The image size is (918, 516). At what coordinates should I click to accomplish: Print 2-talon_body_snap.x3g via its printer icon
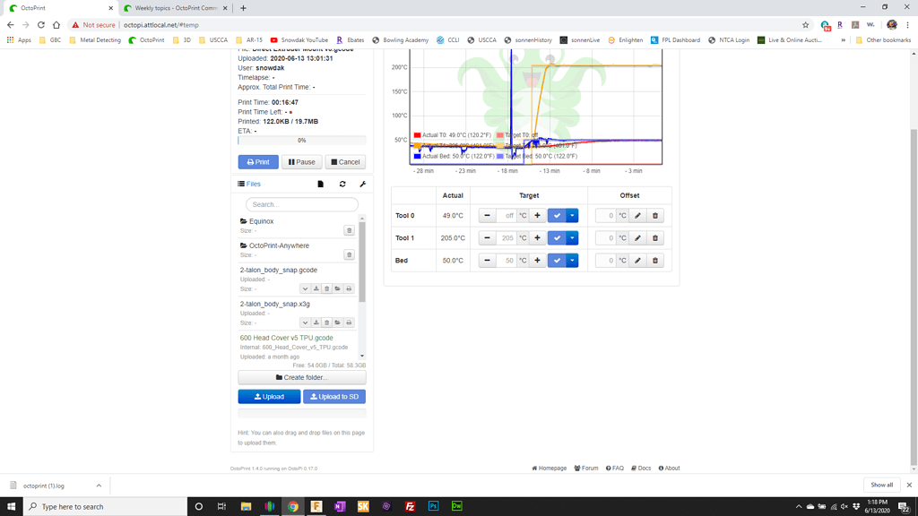coord(349,322)
